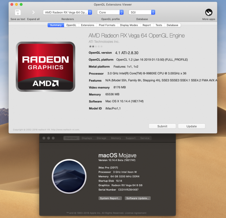
Task: Close the OpenGL Extensions Viewer window
Action: click(12, 4)
